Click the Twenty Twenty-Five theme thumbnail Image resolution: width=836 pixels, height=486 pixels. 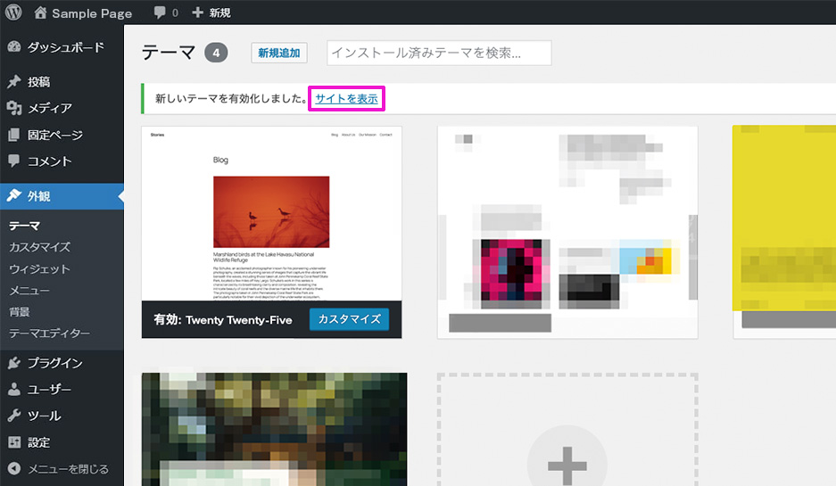[x=271, y=214]
